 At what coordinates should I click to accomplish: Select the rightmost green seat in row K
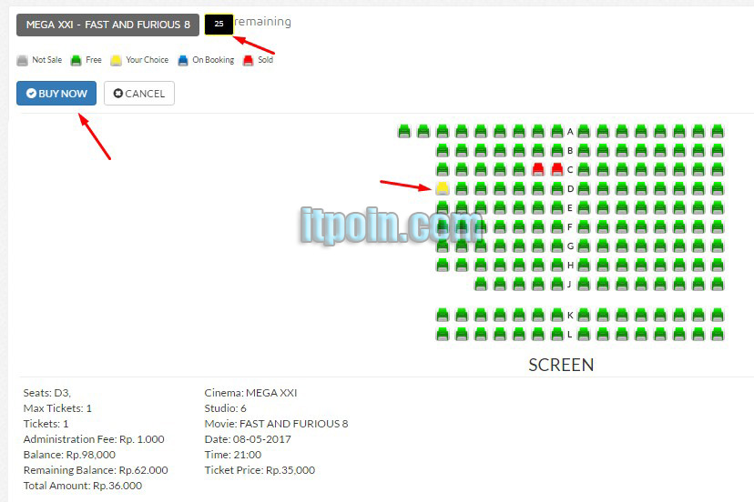(718, 316)
